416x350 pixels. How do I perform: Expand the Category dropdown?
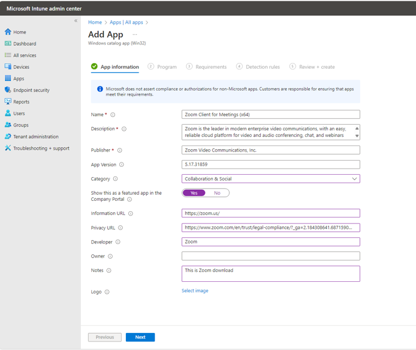coord(354,179)
